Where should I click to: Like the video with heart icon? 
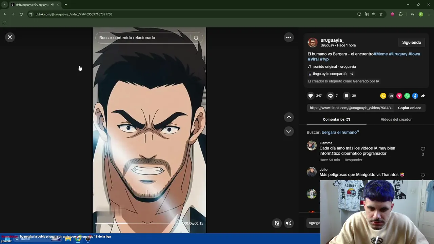(x=311, y=96)
